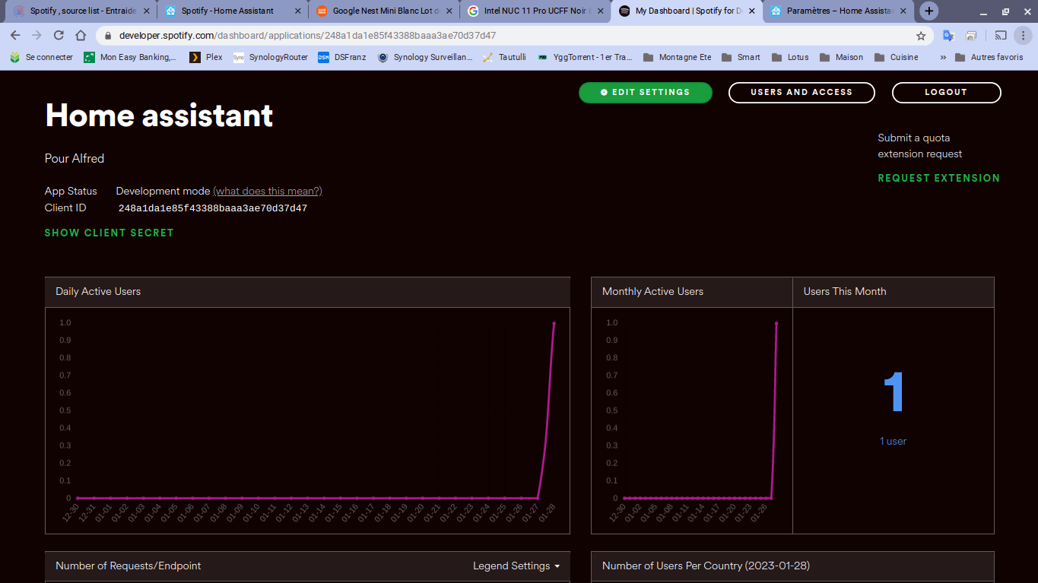Open the SynologyRouter bookmark
This screenshot has width=1038, height=583.
point(271,57)
